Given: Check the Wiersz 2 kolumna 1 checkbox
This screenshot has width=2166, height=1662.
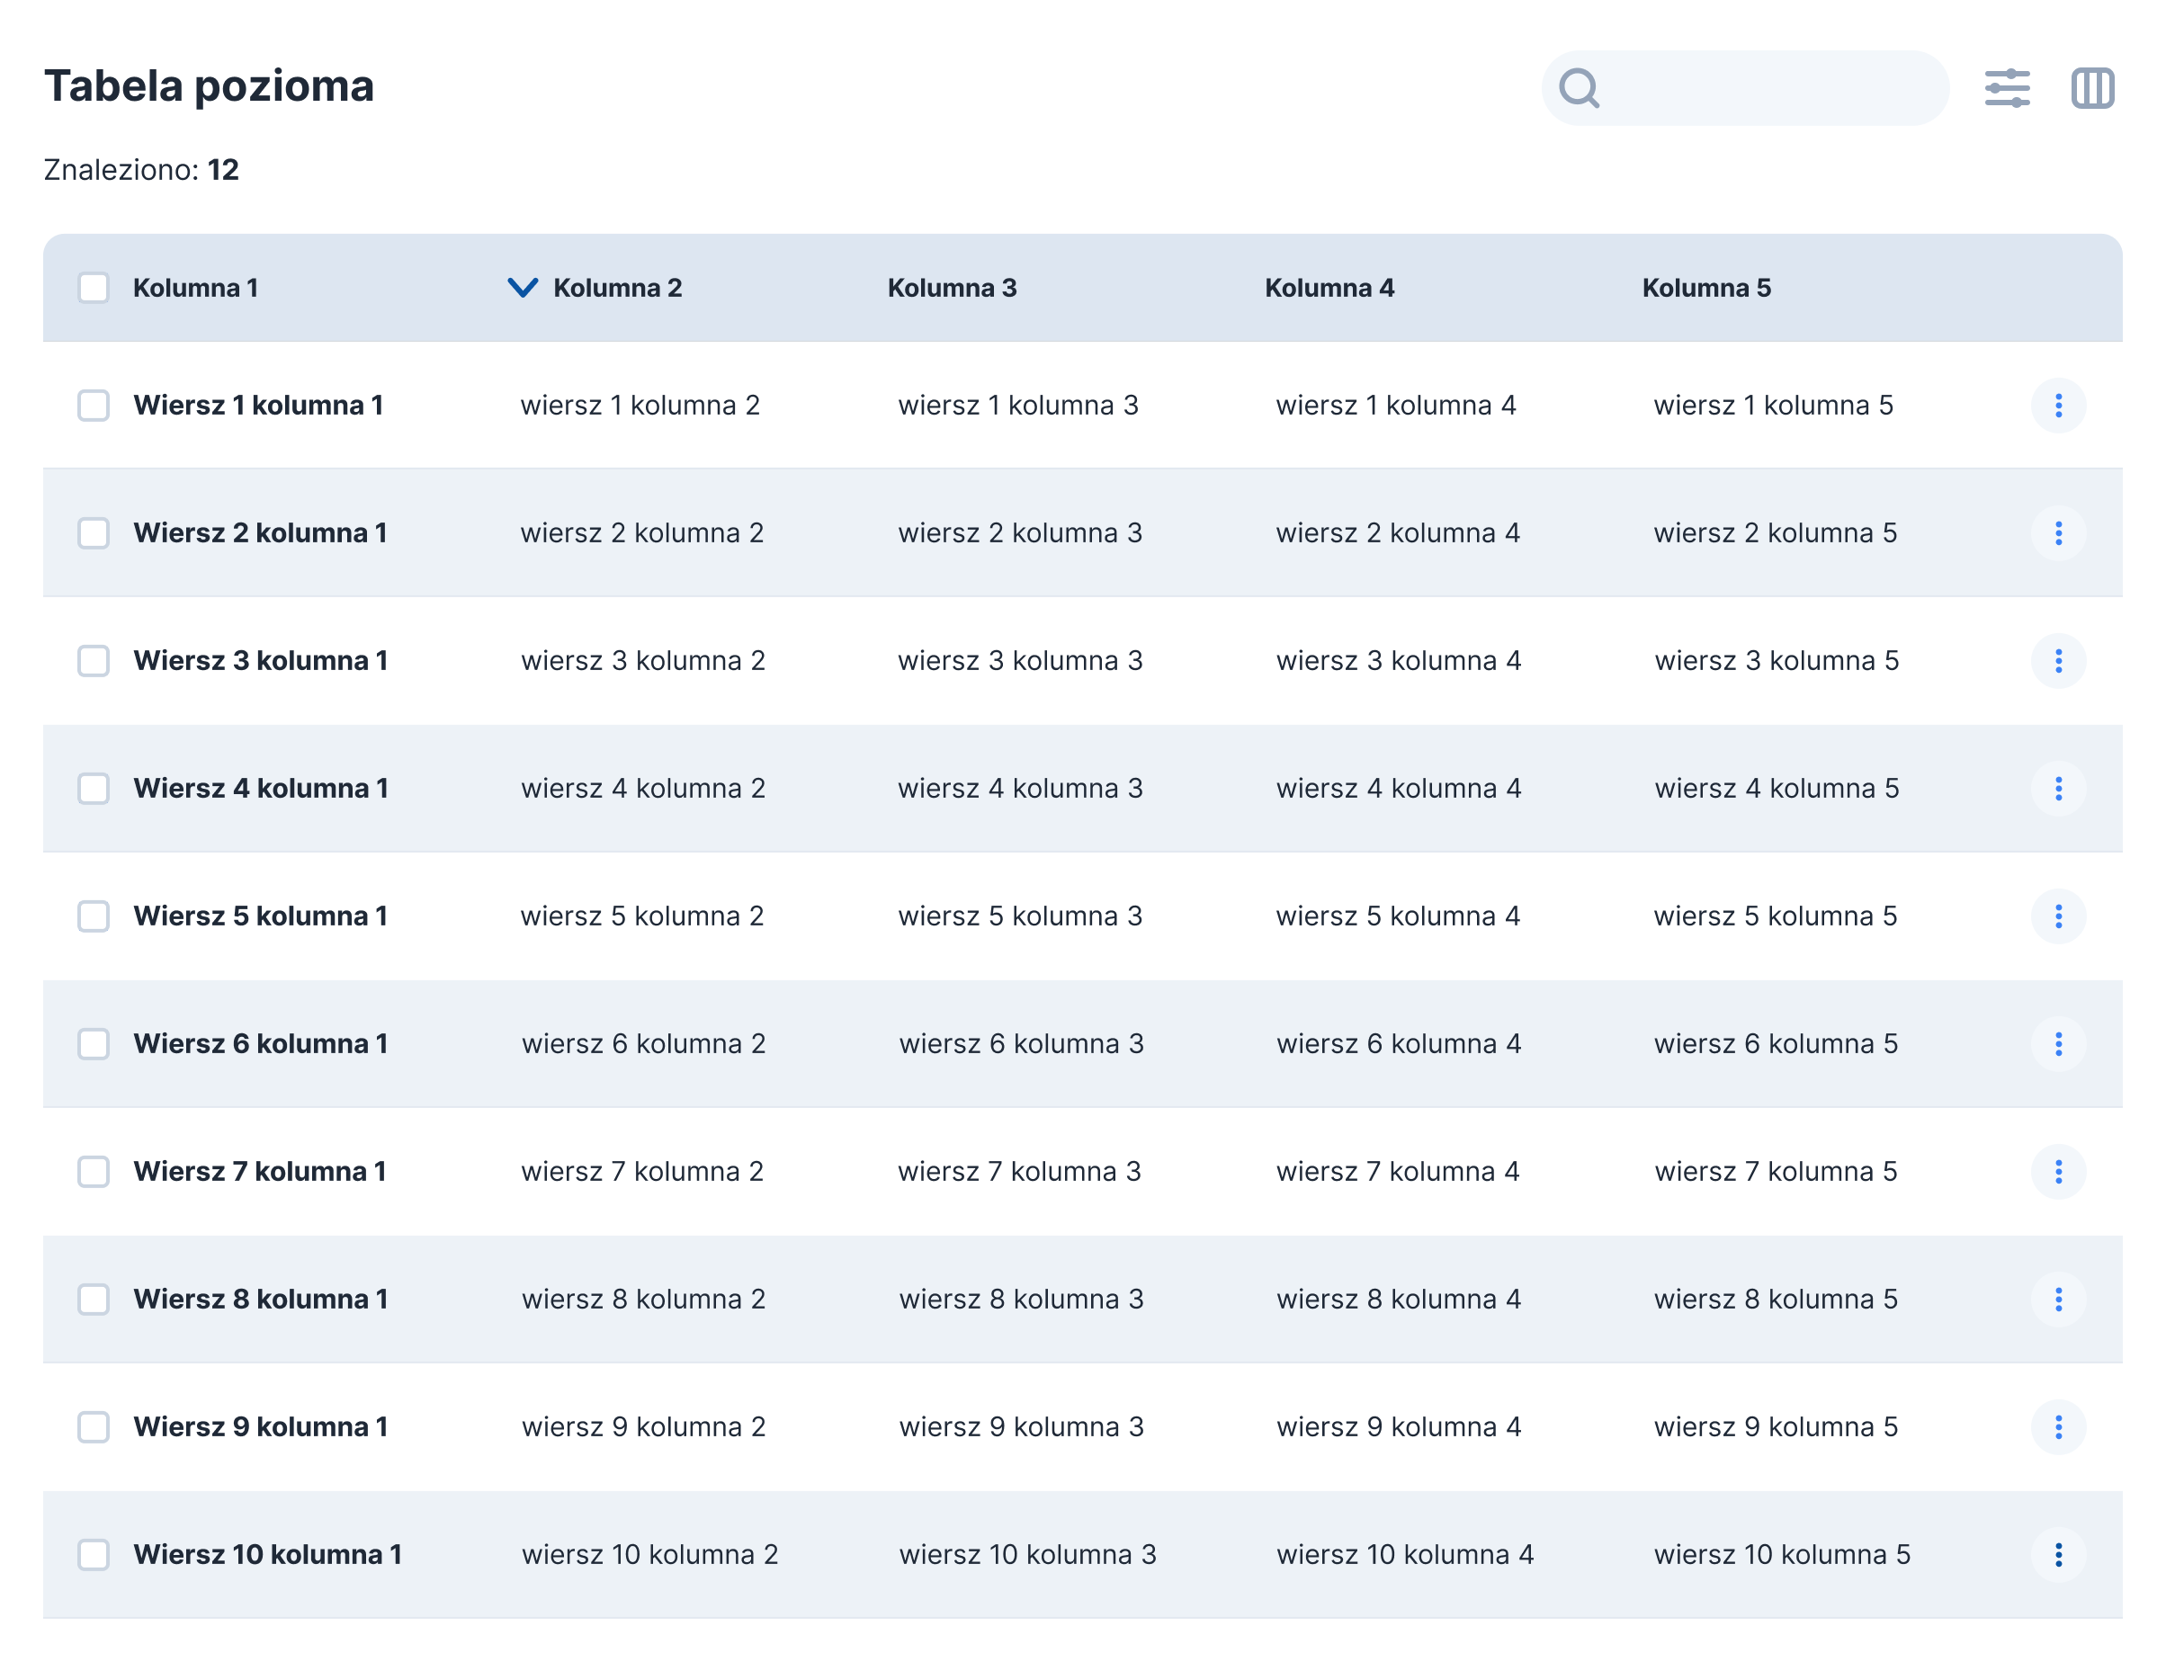Looking at the screenshot, I should (94, 533).
